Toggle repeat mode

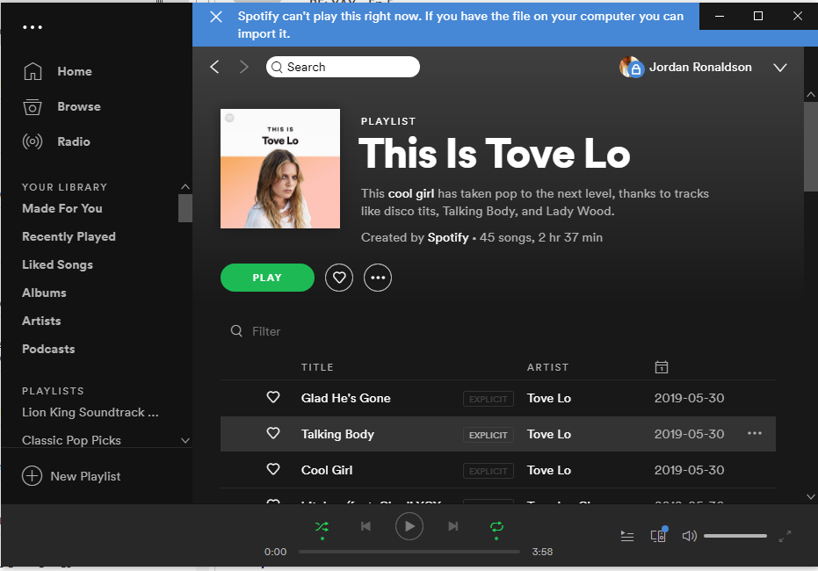tap(496, 526)
